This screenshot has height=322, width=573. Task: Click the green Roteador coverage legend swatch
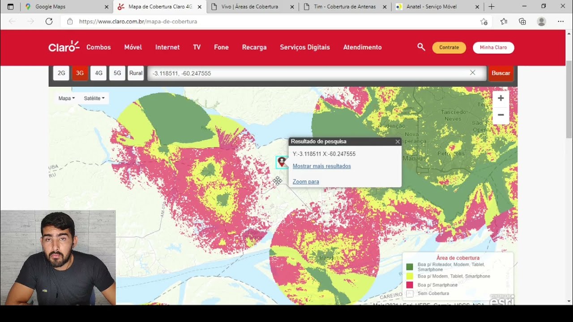[x=410, y=267]
